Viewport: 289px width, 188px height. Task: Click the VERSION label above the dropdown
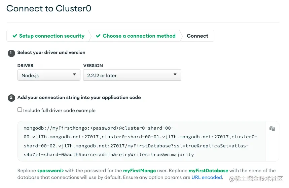(93, 65)
